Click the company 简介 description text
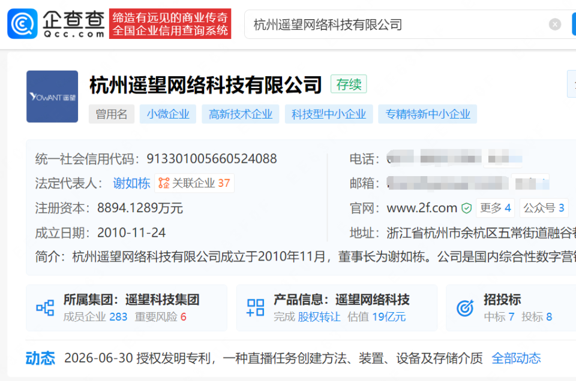The height and width of the screenshot is (381, 576). (x=323, y=256)
